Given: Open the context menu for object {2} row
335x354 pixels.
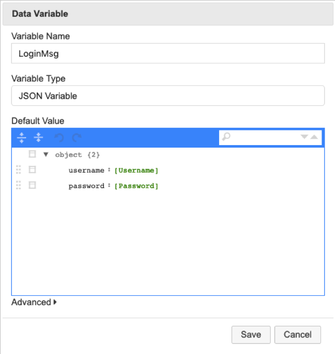Looking at the screenshot, I should click(x=32, y=154).
